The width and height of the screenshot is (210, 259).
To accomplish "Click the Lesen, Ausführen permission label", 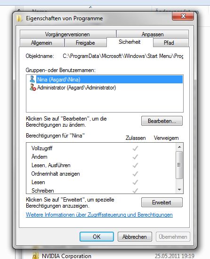I will 51,165.
